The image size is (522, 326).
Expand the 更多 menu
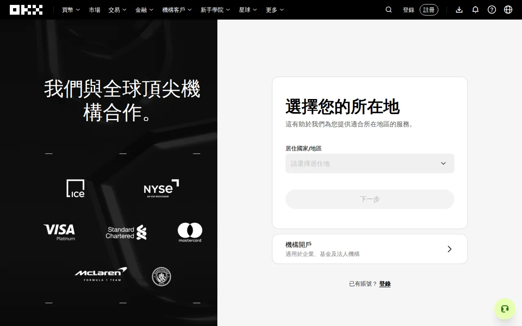[x=275, y=10]
